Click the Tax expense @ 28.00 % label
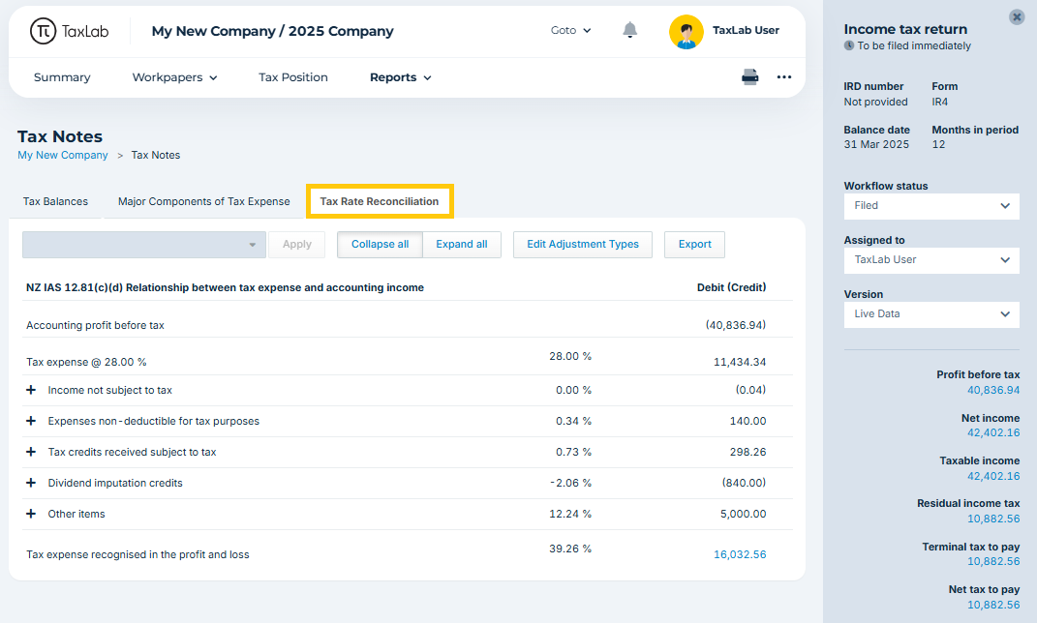 86,362
